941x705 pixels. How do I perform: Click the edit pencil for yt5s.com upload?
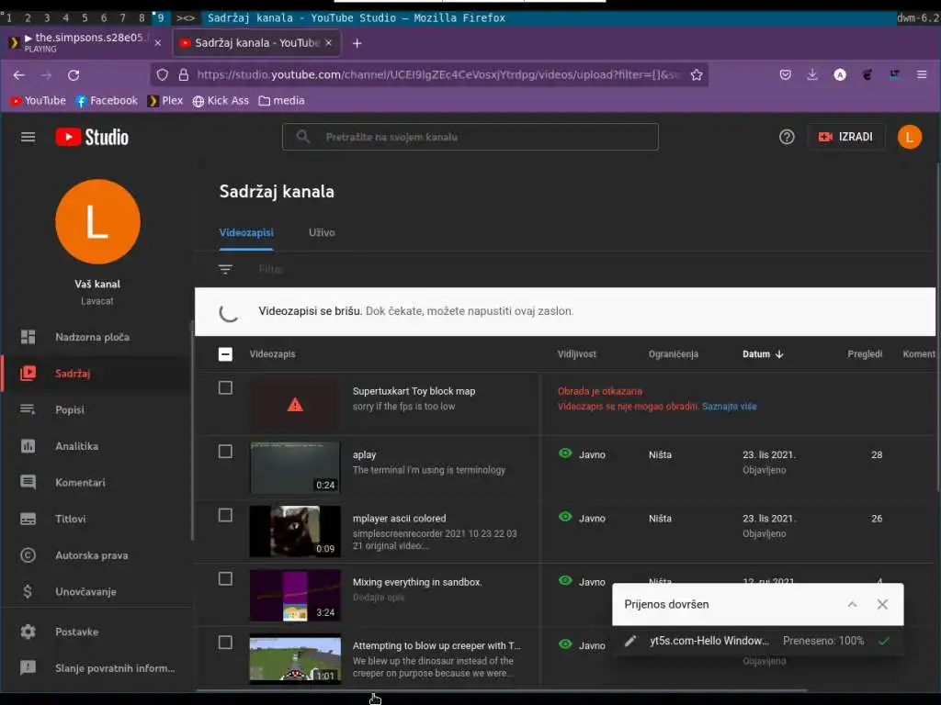[630, 641]
